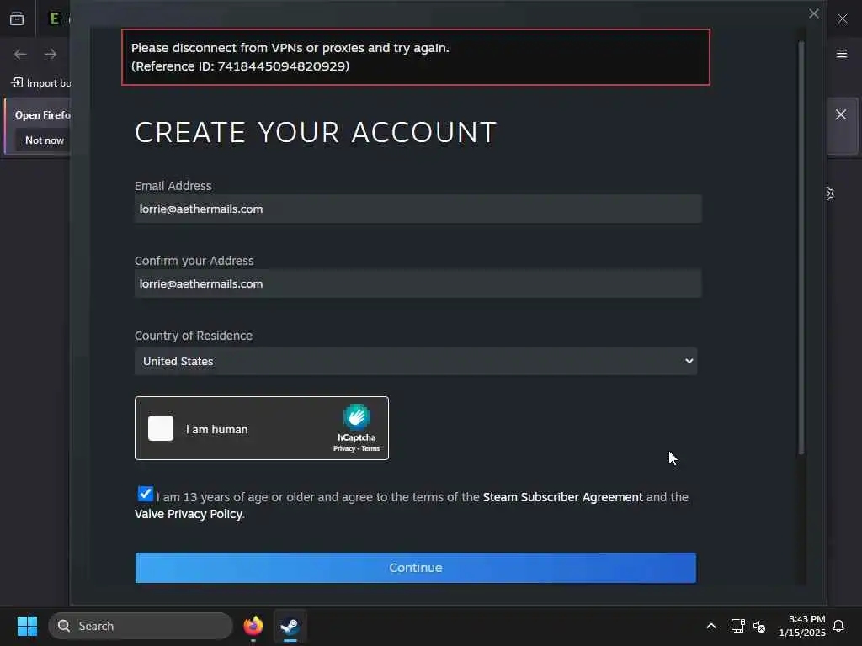Viewport: 862px width, 646px height.
Task: Click Firefox back arrow button
Action: [20, 54]
